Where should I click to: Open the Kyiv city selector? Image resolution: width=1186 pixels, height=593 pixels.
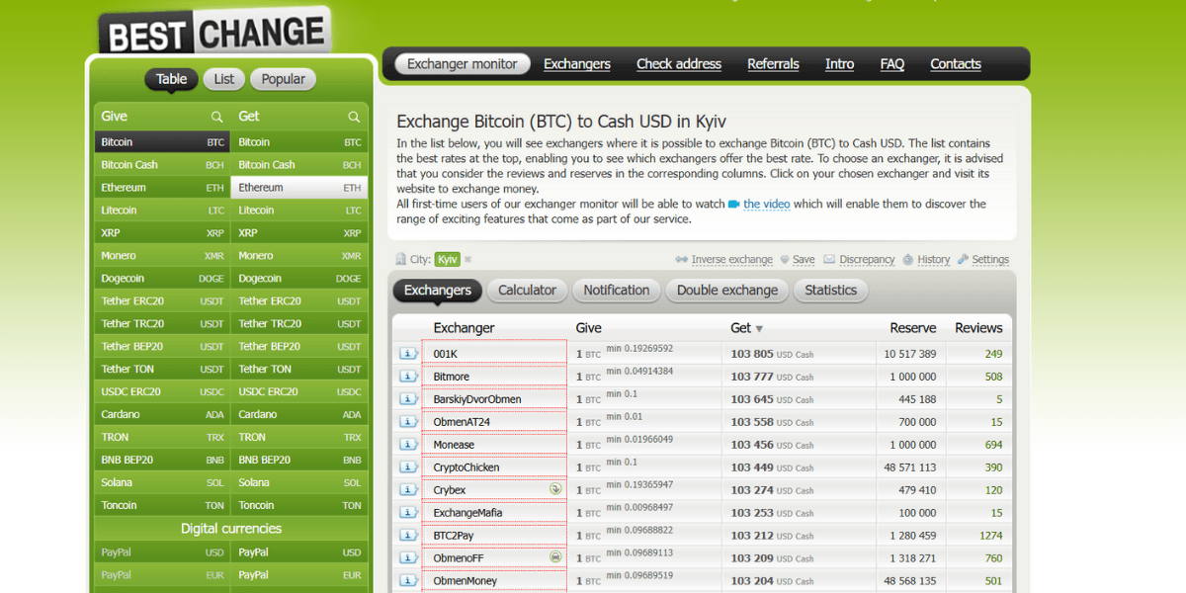(x=447, y=259)
